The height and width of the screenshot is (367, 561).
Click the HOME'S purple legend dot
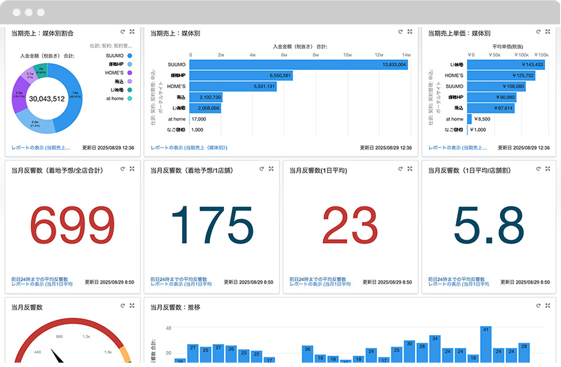coord(130,73)
